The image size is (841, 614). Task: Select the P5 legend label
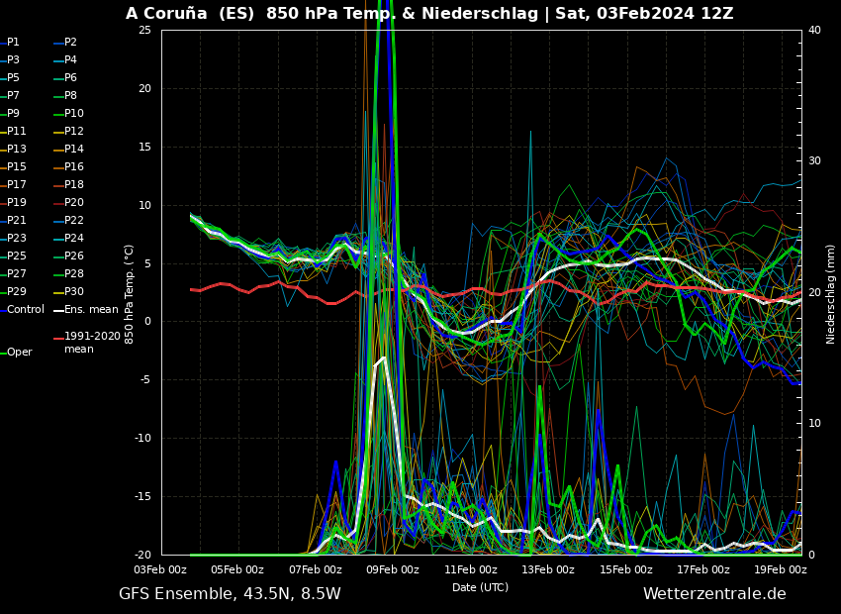click(13, 77)
